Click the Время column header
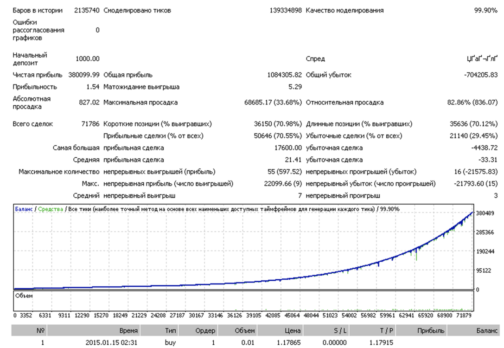Screen dimensions: 504x348 (x=94, y=330)
